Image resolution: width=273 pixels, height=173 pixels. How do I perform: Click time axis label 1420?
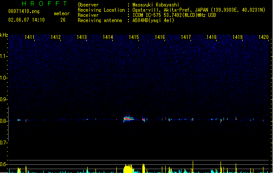pos(263,37)
